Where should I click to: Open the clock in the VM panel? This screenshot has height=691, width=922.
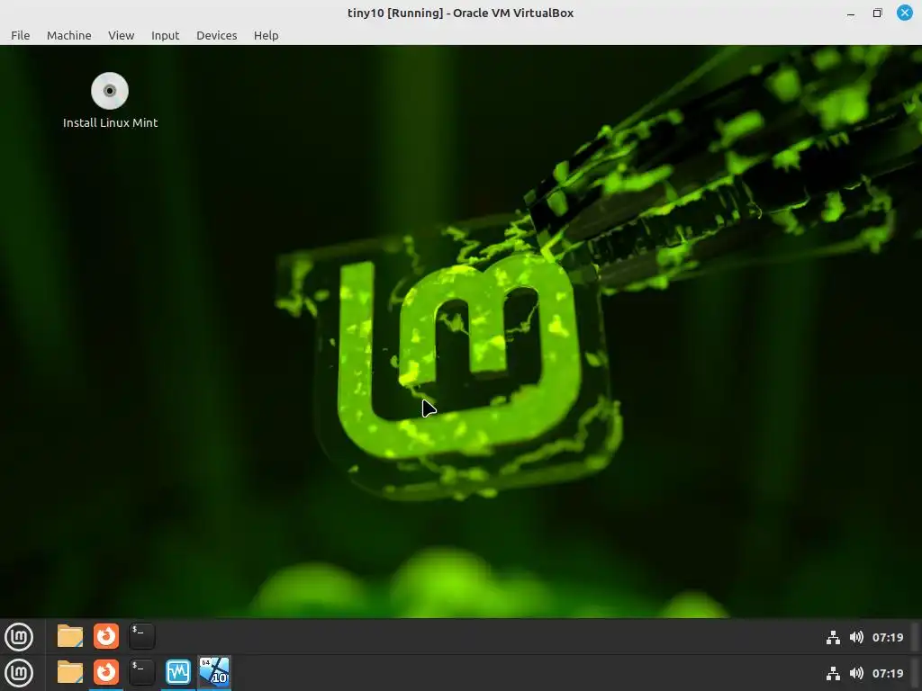(888, 638)
